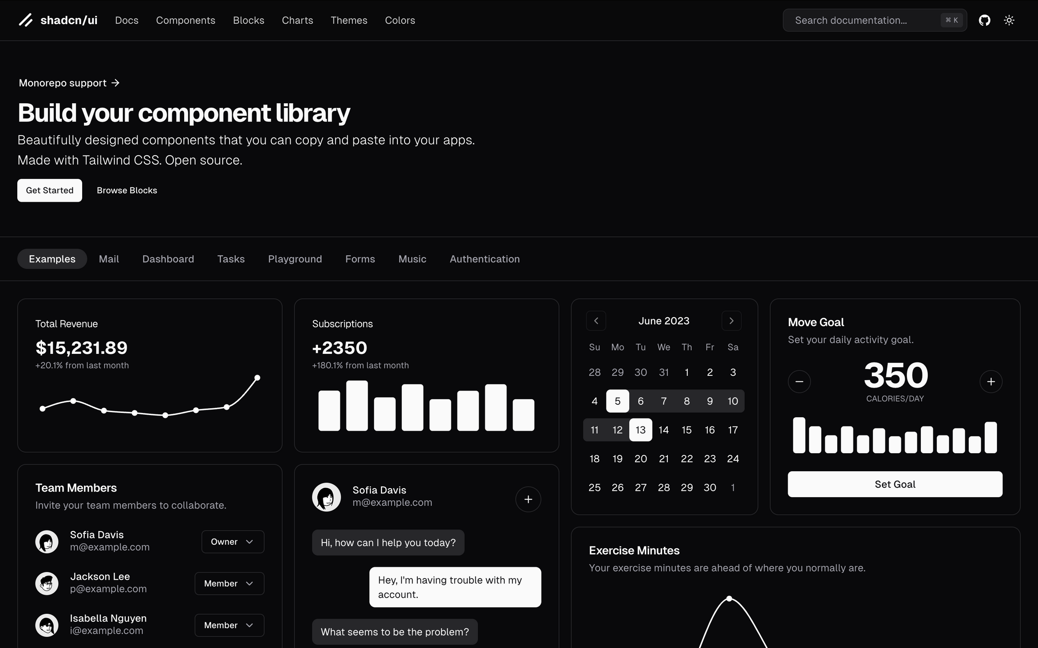Switch to the Dashboard example tab
1038x648 pixels.
point(168,259)
